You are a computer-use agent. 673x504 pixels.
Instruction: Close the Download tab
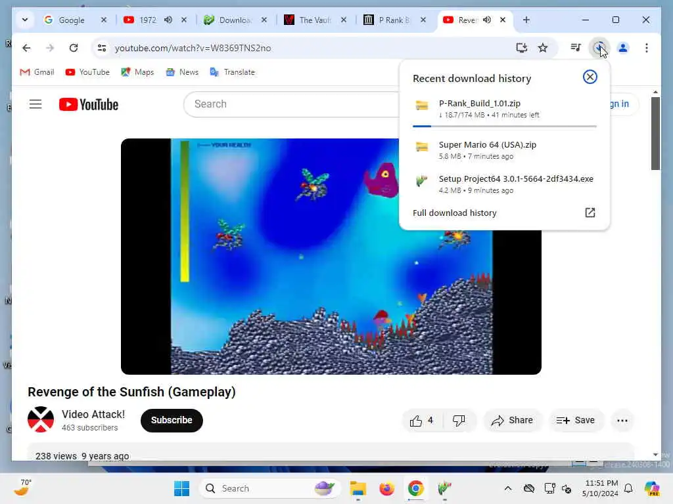coord(264,20)
